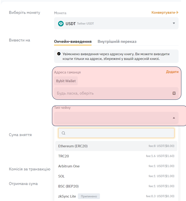186x201 pixels.
Task: Collapse the Тип чейну dropdown arrow
Action: point(174,118)
